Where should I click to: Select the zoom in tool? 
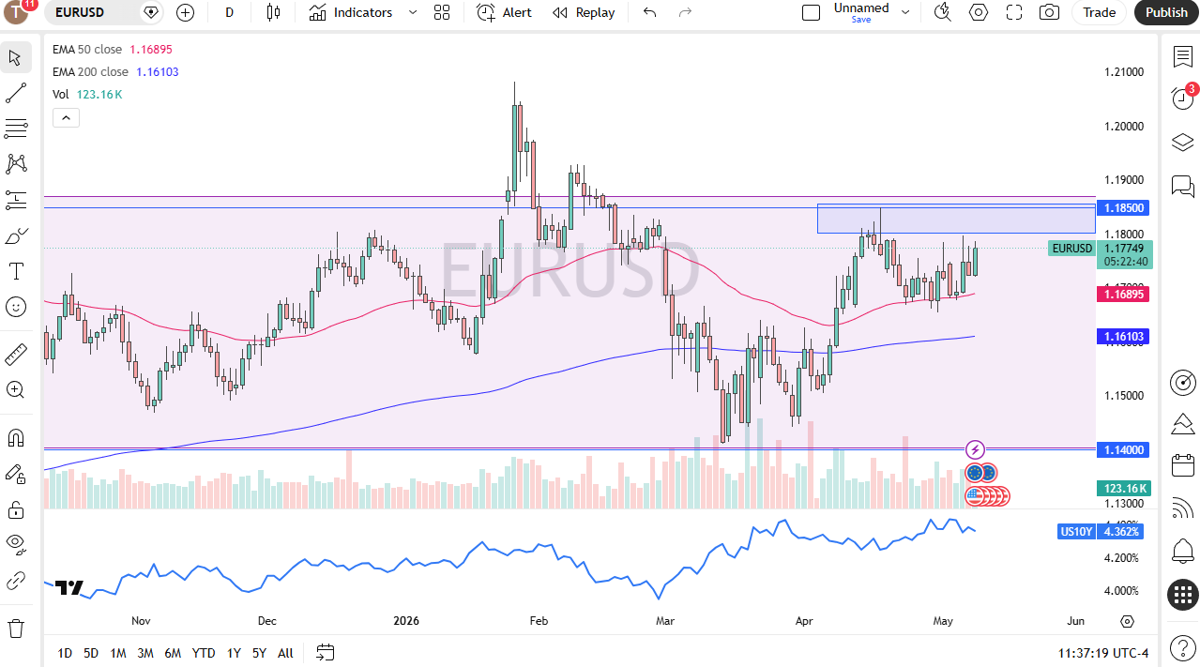click(x=15, y=389)
